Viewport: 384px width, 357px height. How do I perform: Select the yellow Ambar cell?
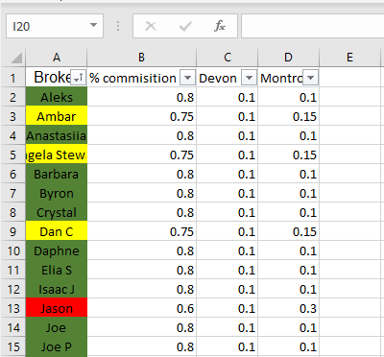pyautogui.click(x=57, y=116)
